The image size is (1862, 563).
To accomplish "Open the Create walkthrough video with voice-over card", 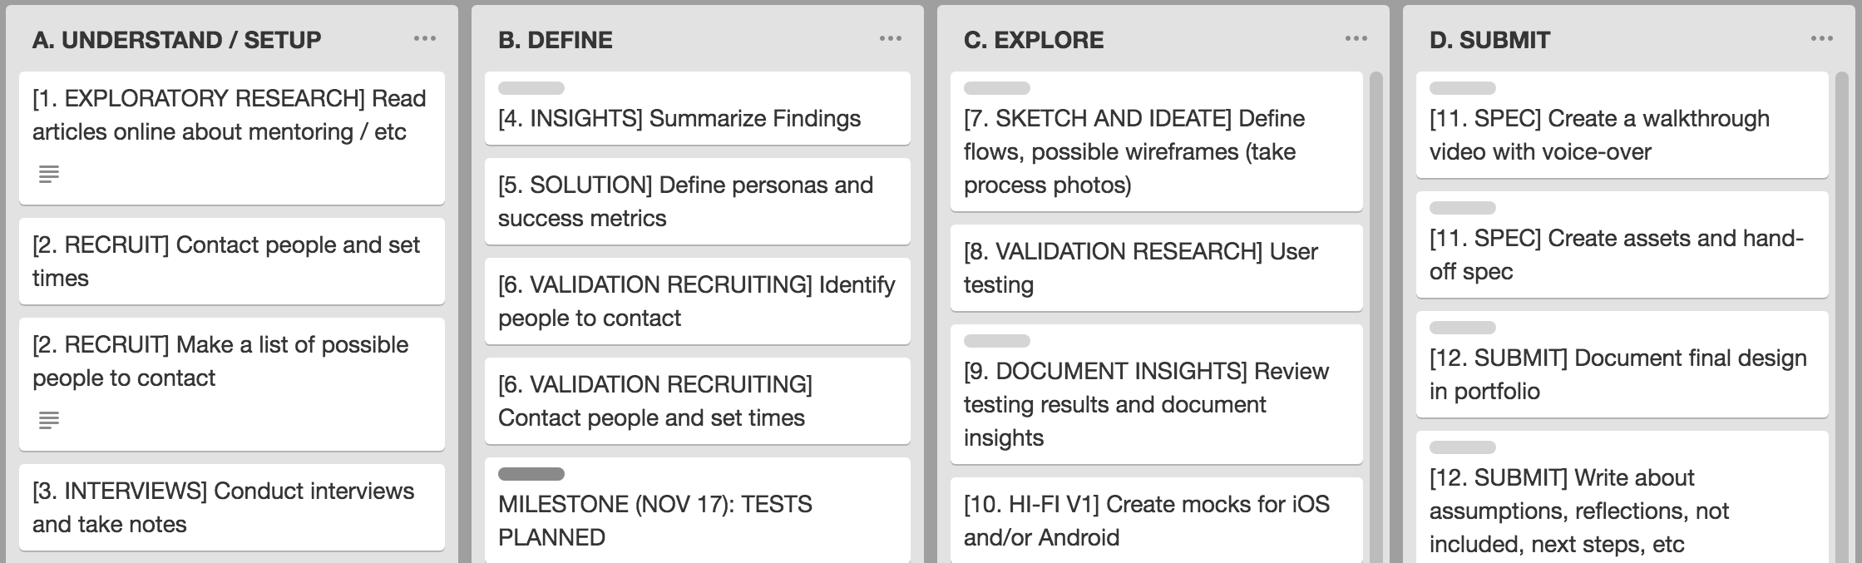I will coord(1622,125).
